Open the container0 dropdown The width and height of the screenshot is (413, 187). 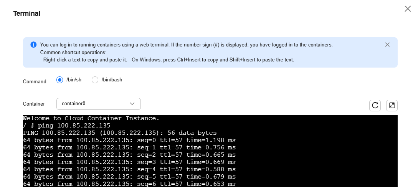pos(99,104)
